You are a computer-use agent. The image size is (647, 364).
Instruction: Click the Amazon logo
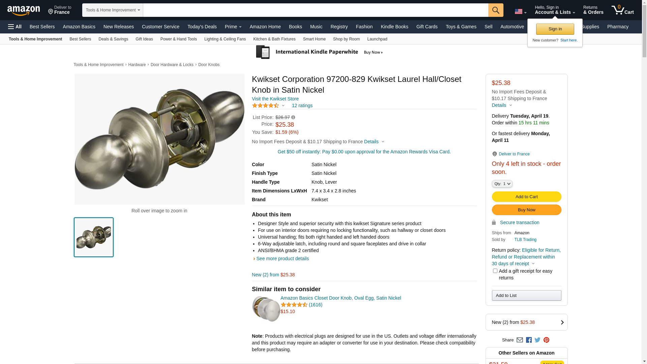pyautogui.click(x=24, y=10)
